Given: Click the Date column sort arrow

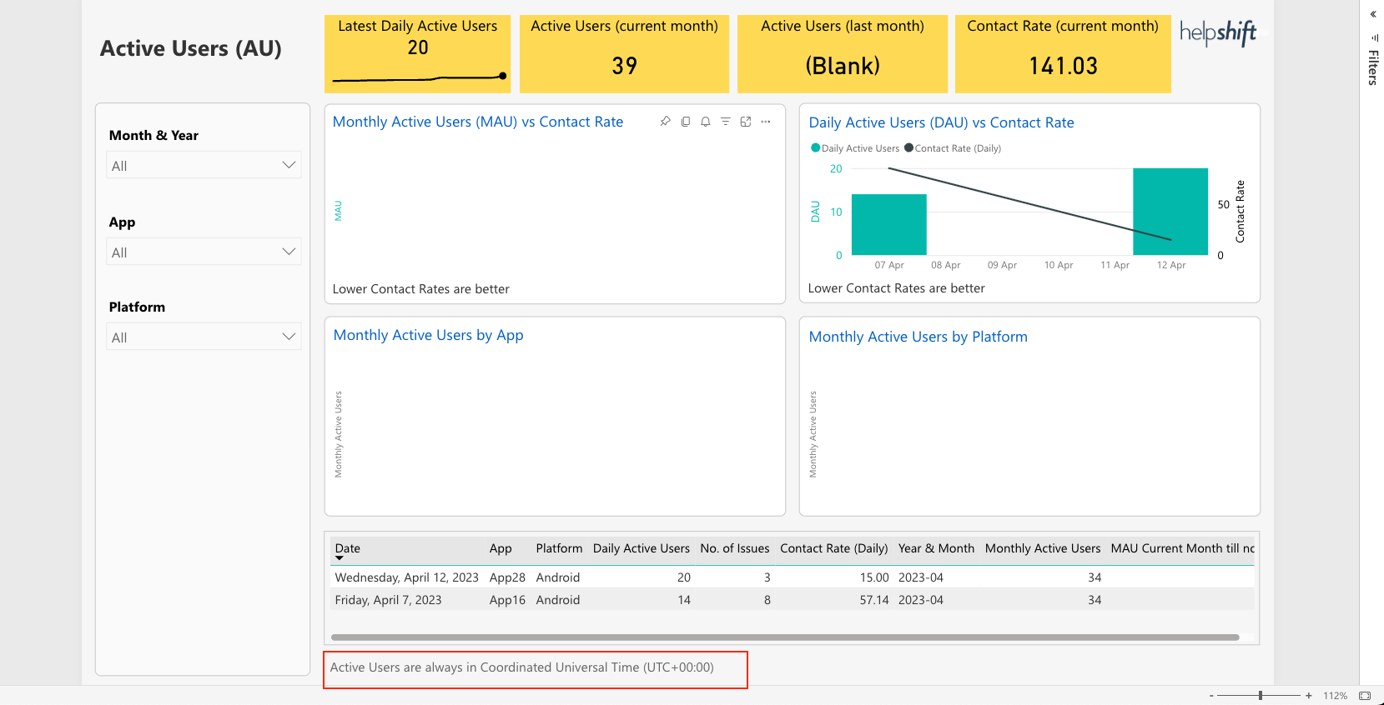Looking at the screenshot, I should tap(340, 558).
